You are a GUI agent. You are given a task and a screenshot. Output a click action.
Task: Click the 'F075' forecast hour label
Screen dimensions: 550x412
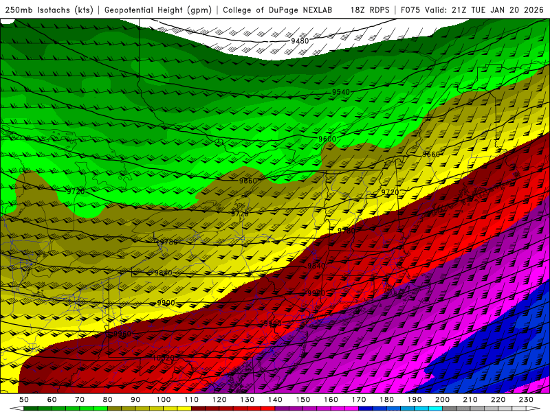coord(410,10)
